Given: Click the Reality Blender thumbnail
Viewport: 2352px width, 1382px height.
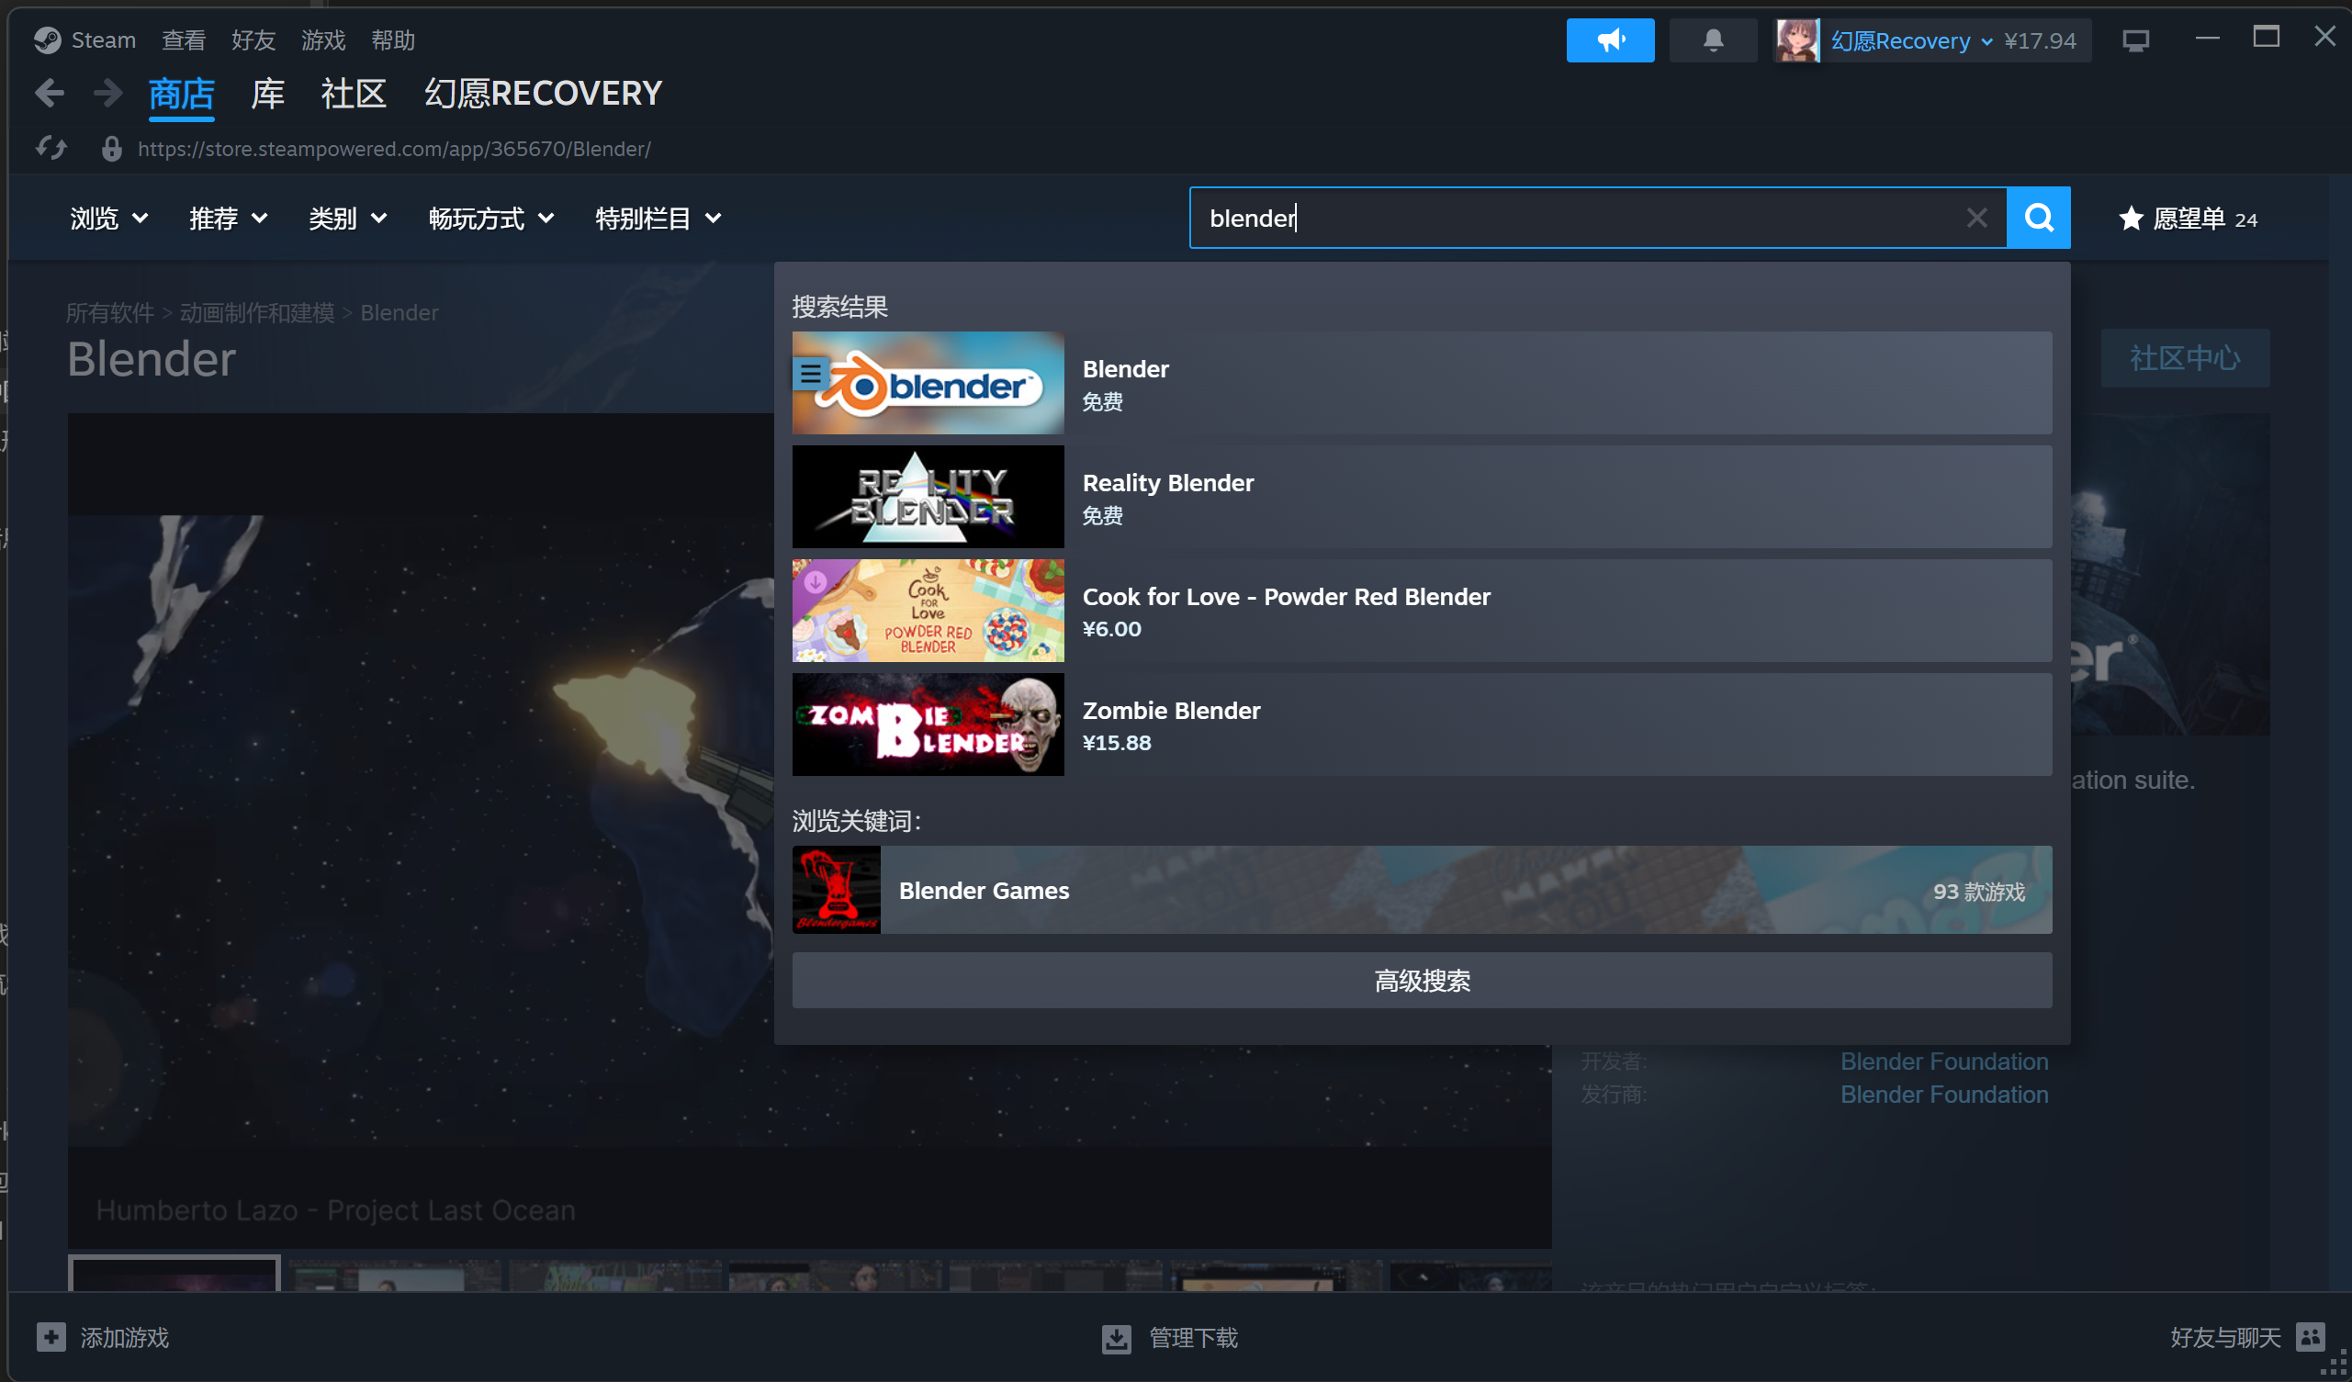Looking at the screenshot, I should 928,497.
